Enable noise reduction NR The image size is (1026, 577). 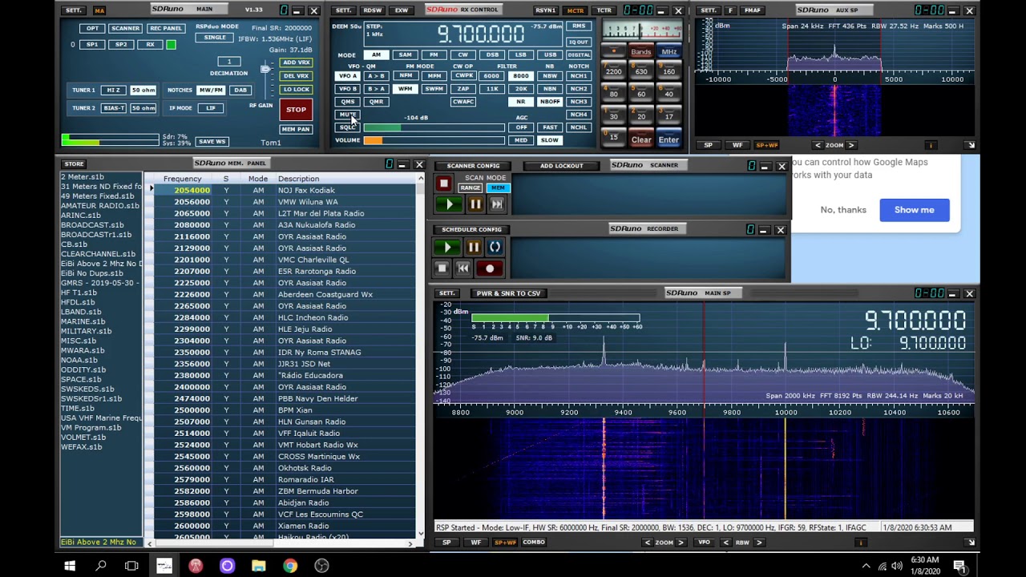tap(521, 102)
